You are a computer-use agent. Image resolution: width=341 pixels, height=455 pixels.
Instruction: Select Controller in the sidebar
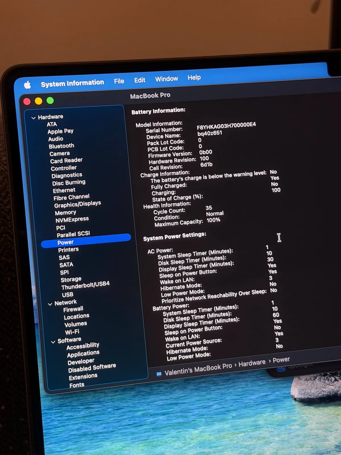64,168
